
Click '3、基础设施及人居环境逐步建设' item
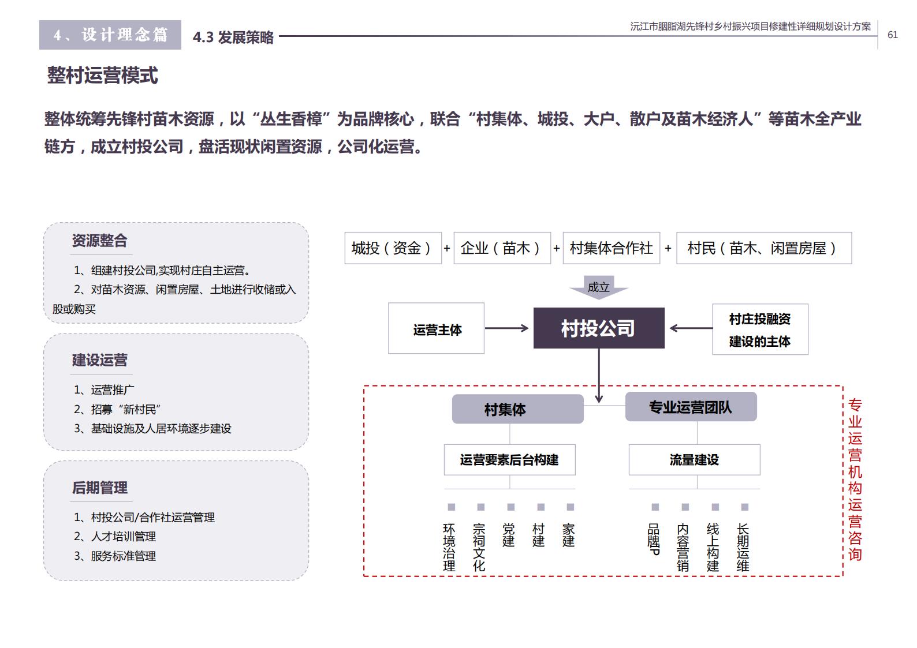click(152, 429)
